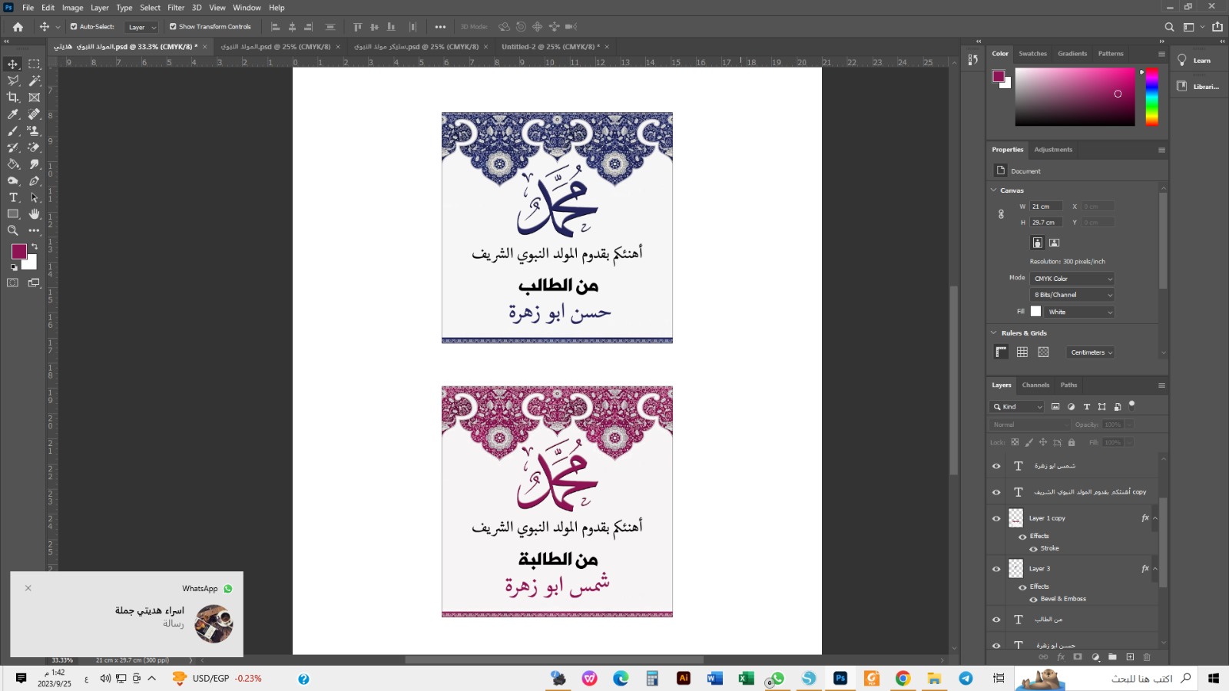Image resolution: width=1229 pixels, height=691 pixels.
Task: Select the Crop tool
Action: tap(13, 98)
